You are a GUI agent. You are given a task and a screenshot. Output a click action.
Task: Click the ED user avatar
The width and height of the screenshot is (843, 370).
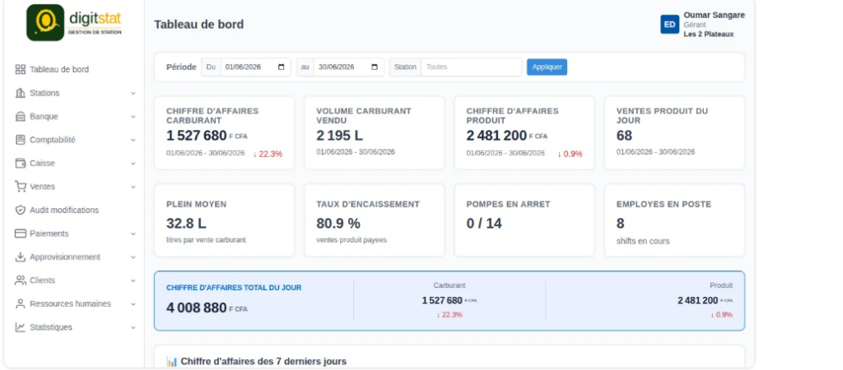(x=670, y=24)
